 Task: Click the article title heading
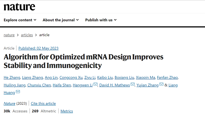pyautogui.click(x=83, y=61)
